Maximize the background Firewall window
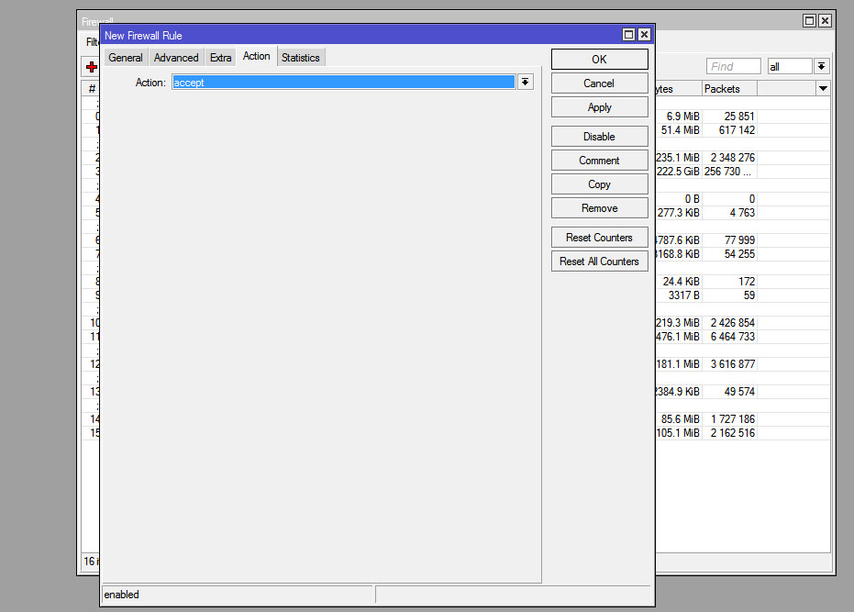Image resolution: width=854 pixels, height=612 pixels. point(809,20)
